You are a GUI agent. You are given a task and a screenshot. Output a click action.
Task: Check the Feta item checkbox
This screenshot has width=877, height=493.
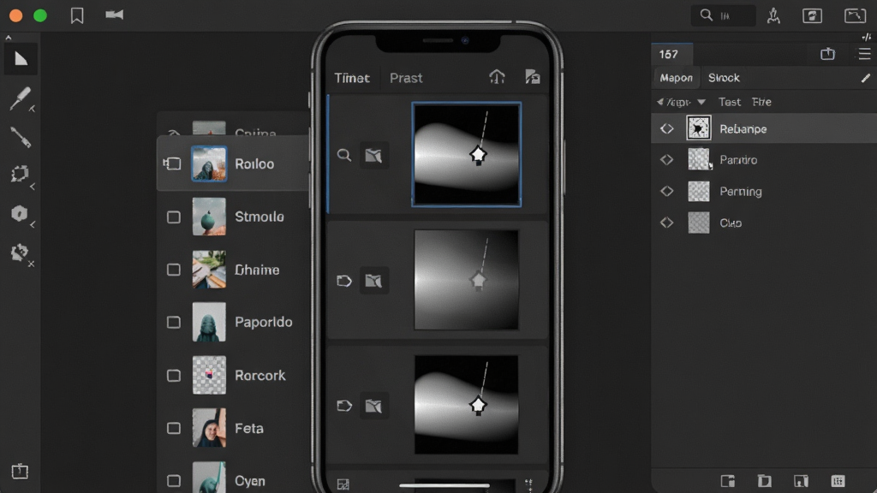174,428
